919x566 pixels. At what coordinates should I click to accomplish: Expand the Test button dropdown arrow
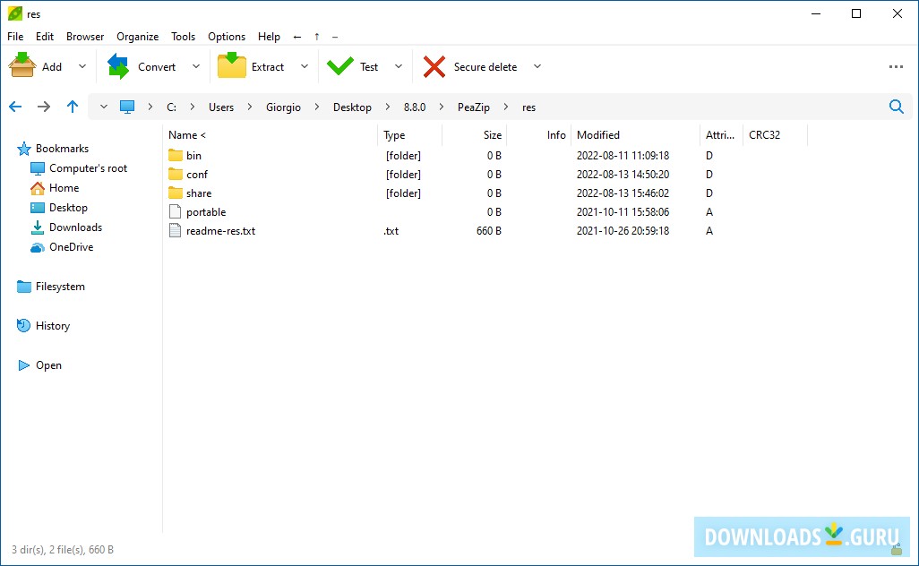click(399, 67)
